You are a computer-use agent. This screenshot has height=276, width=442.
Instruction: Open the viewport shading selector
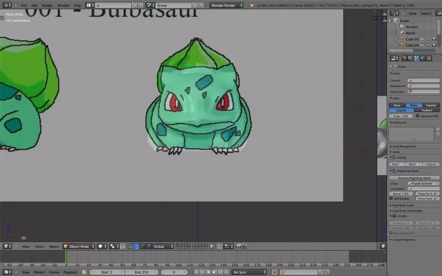tap(102, 246)
